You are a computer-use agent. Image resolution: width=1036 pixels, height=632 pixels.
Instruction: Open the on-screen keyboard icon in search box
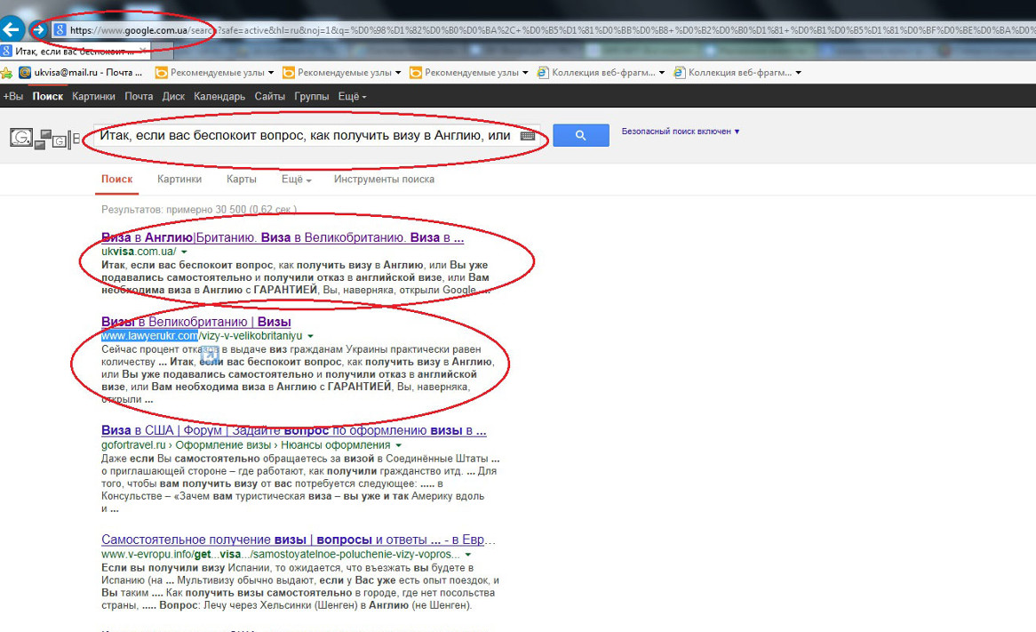click(x=528, y=136)
